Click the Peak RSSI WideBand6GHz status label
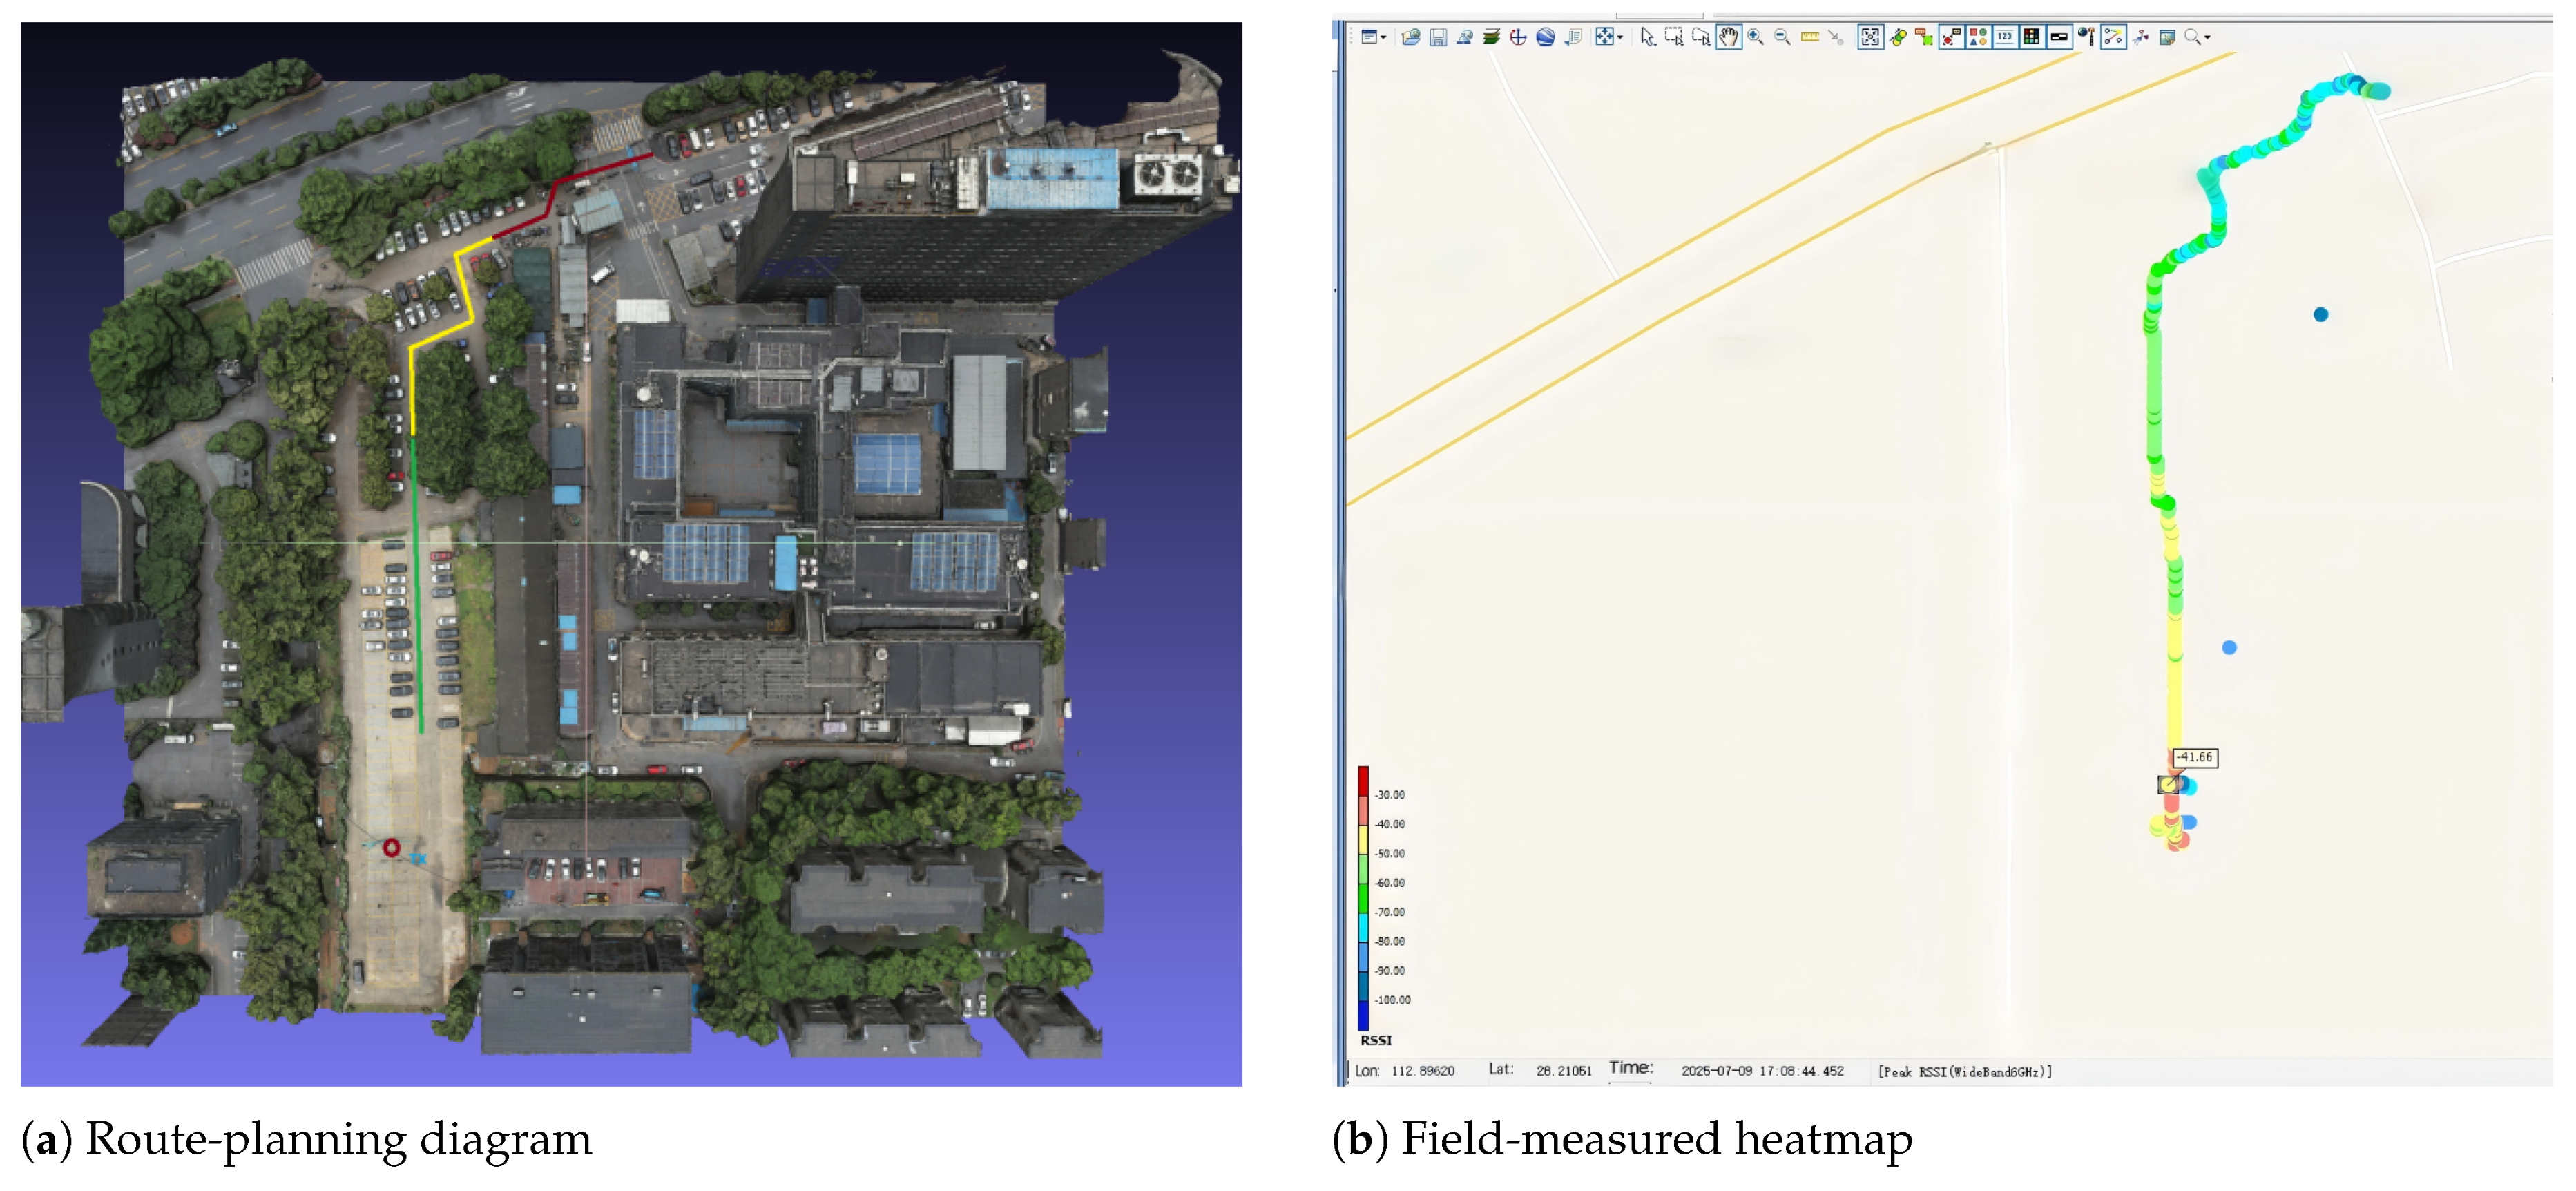 1964,1072
